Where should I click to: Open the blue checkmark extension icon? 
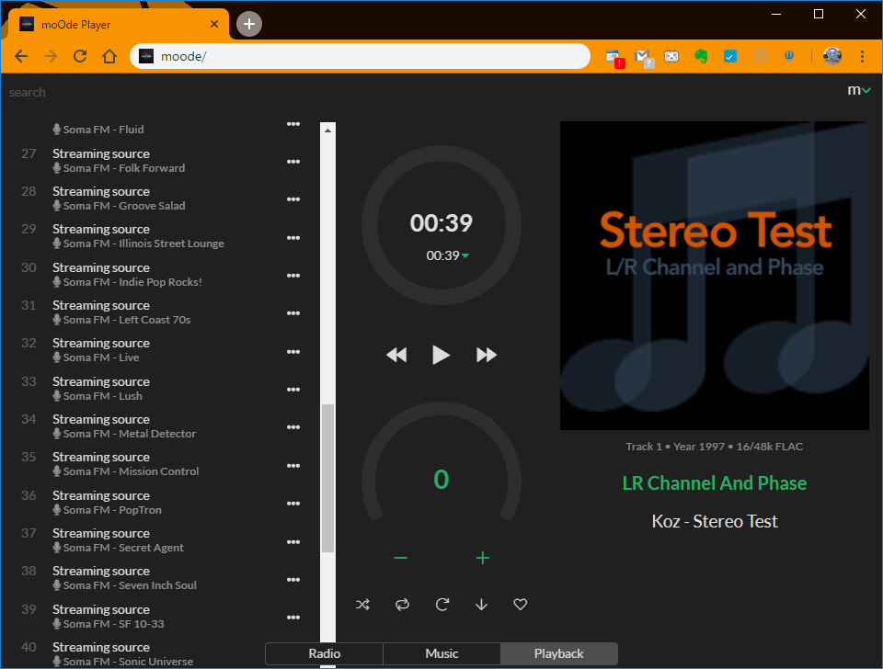(x=729, y=56)
